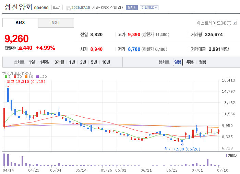Image resolution: width=240 pixels, height=174 pixels.
Task: Click the purple 120-day moving average swatch
Action: [x=37, y=77]
